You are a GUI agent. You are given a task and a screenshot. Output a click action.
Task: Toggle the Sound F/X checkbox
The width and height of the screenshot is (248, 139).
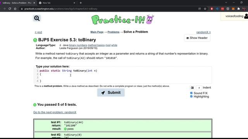191,93
